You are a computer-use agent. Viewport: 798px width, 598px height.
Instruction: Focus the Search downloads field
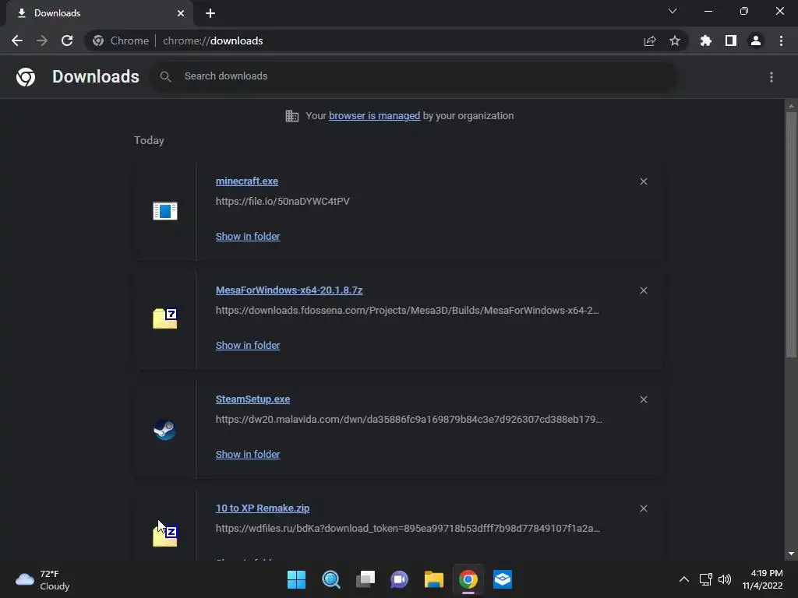(413, 76)
